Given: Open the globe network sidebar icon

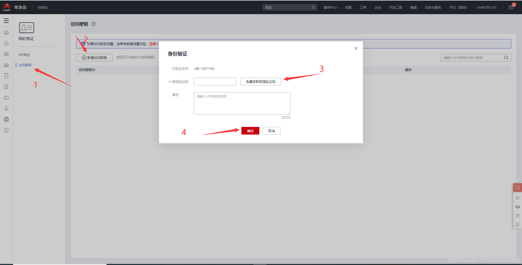Looking at the screenshot, I should coord(6,120).
